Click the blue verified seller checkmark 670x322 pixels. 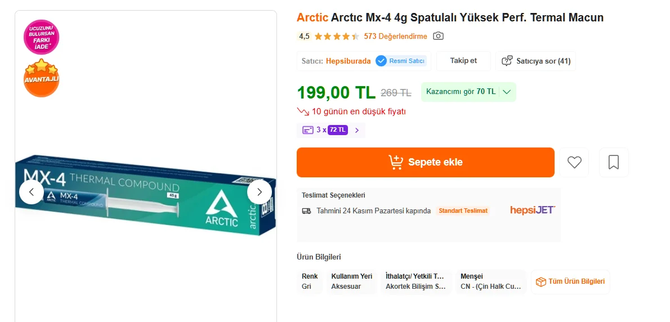coord(381,61)
